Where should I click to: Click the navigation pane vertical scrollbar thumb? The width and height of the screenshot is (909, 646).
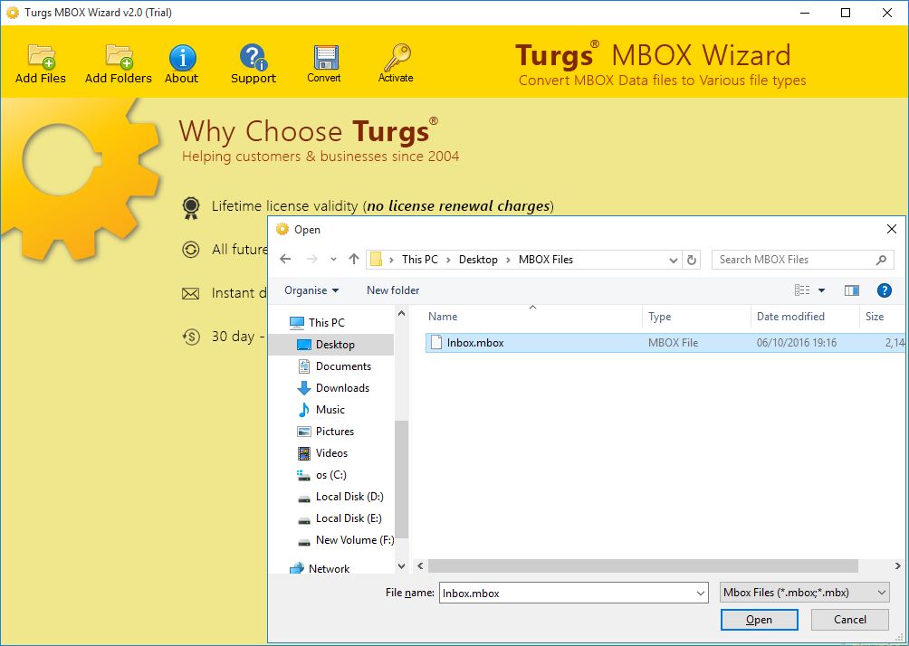pos(401,480)
